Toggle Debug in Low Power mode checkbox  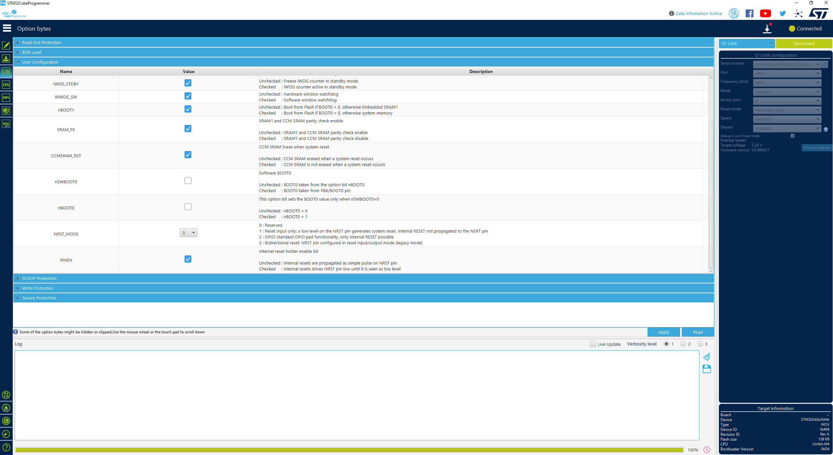tap(793, 136)
